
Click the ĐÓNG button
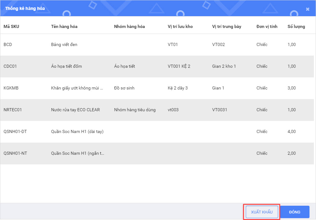295,212
